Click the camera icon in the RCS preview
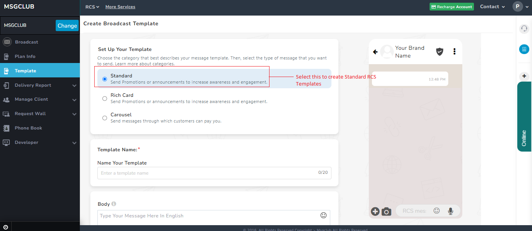532x231 pixels. (386, 211)
